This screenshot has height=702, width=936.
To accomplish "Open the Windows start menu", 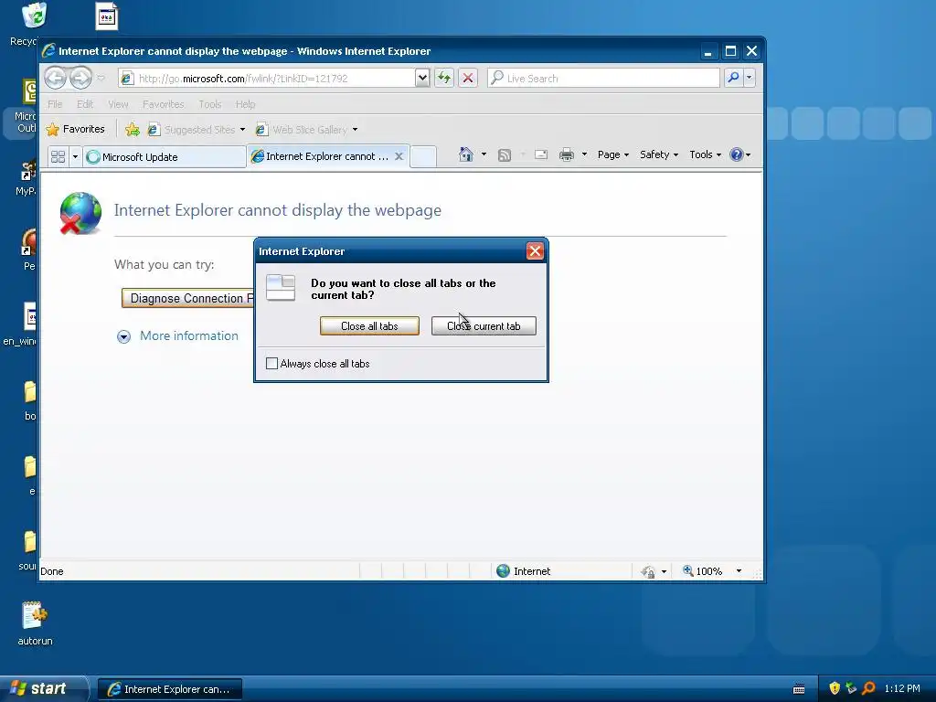I will pos(44,688).
